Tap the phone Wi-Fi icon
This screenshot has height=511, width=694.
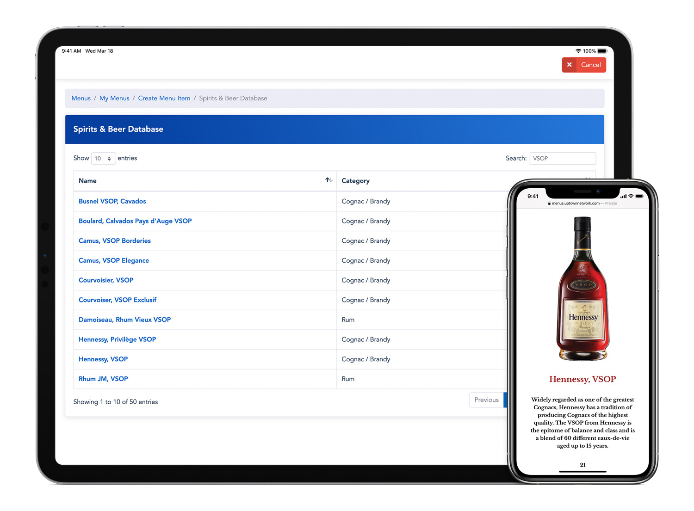pos(631,196)
